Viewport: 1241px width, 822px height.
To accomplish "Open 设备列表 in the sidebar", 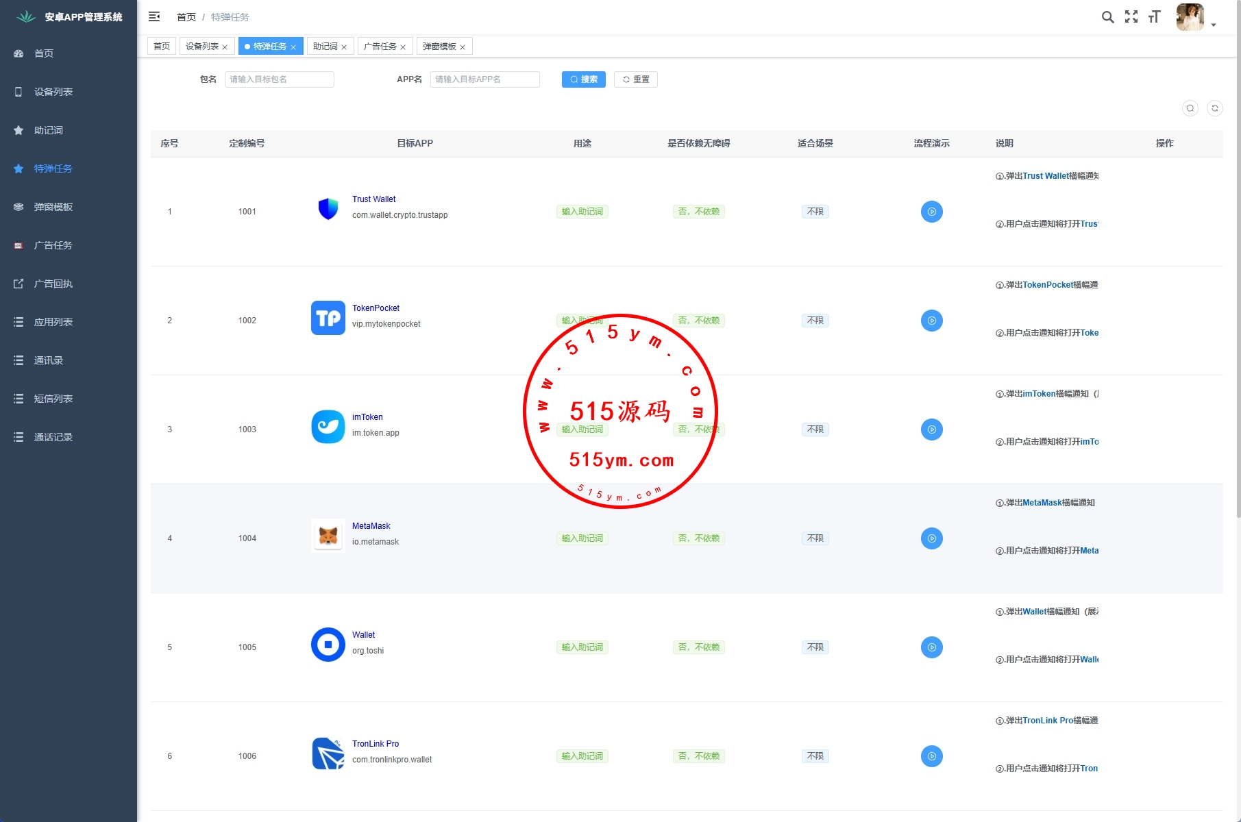I will [x=69, y=92].
